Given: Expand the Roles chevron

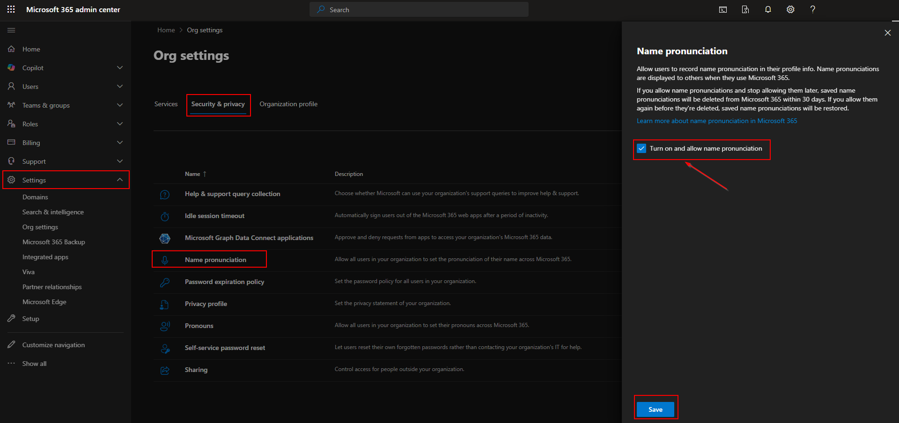Looking at the screenshot, I should 120,124.
